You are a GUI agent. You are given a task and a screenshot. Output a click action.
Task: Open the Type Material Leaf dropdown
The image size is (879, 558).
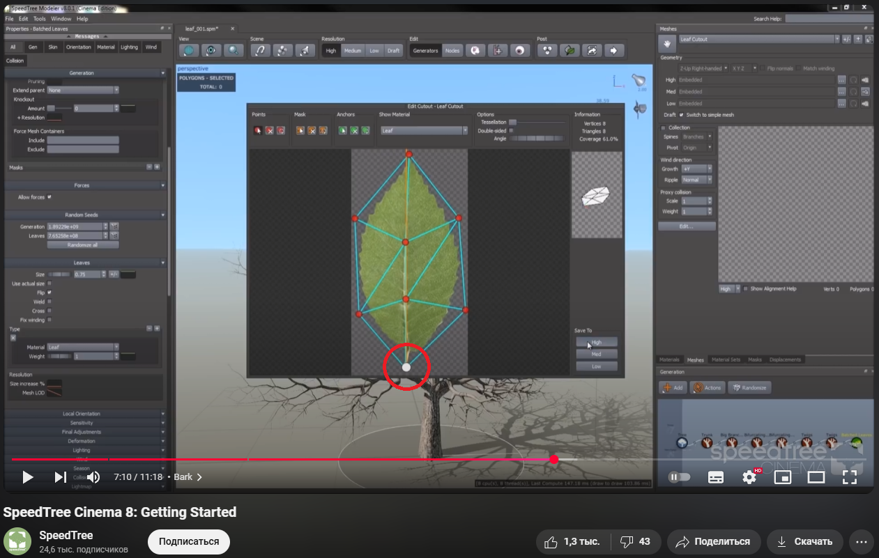(x=83, y=347)
